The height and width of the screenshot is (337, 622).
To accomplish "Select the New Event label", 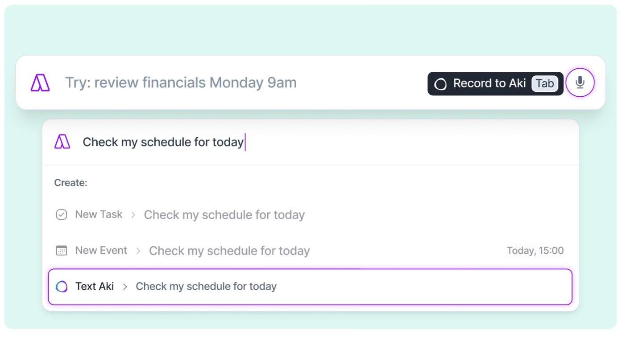I will 101,251.
